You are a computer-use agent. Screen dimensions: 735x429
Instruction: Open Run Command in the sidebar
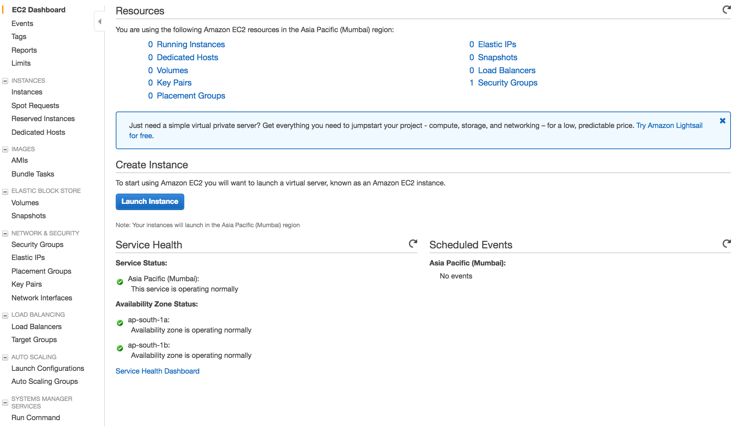36,418
